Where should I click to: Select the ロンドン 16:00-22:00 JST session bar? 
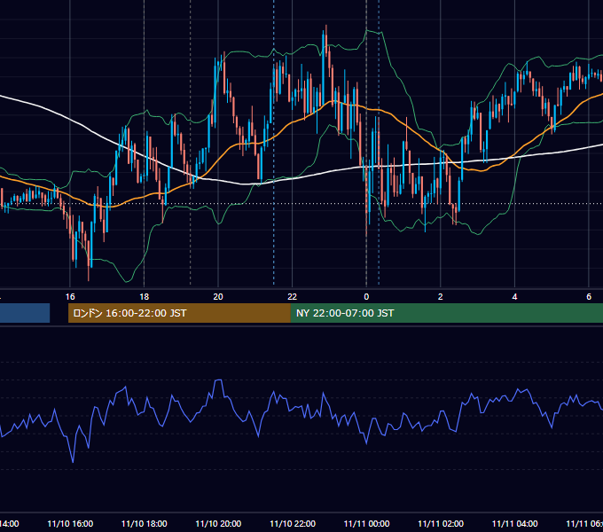pyautogui.click(x=179, y=313)
